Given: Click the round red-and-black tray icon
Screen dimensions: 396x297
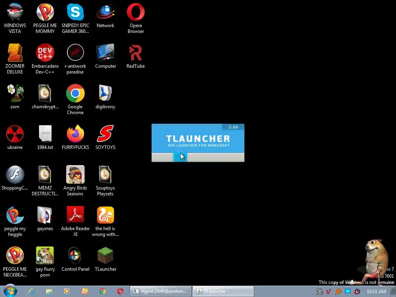Looking at the screenshot, I should click(x=357, y=292).
